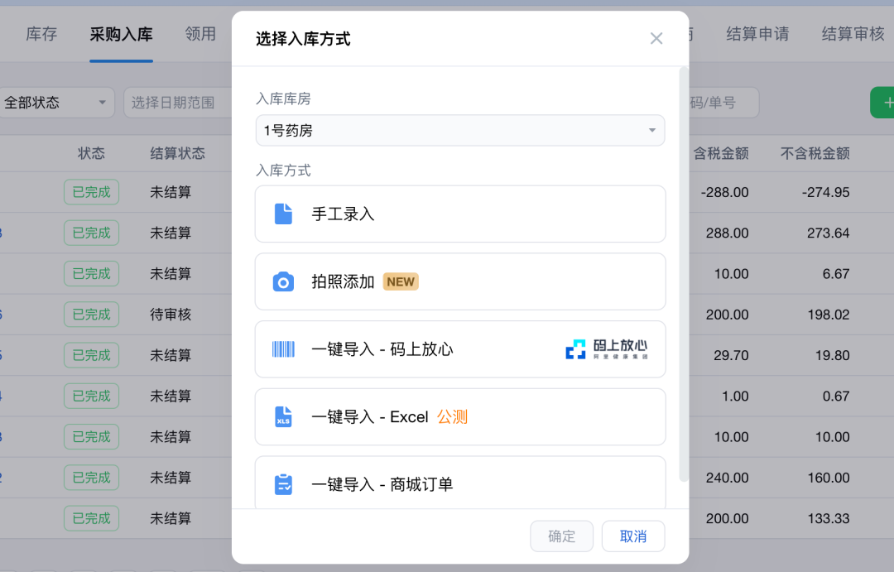Image resolution: width=894 pixels, height=572 pixels.
Task: Click the barcode icon beside 码上放心
Action: click(x=284, y=348)
